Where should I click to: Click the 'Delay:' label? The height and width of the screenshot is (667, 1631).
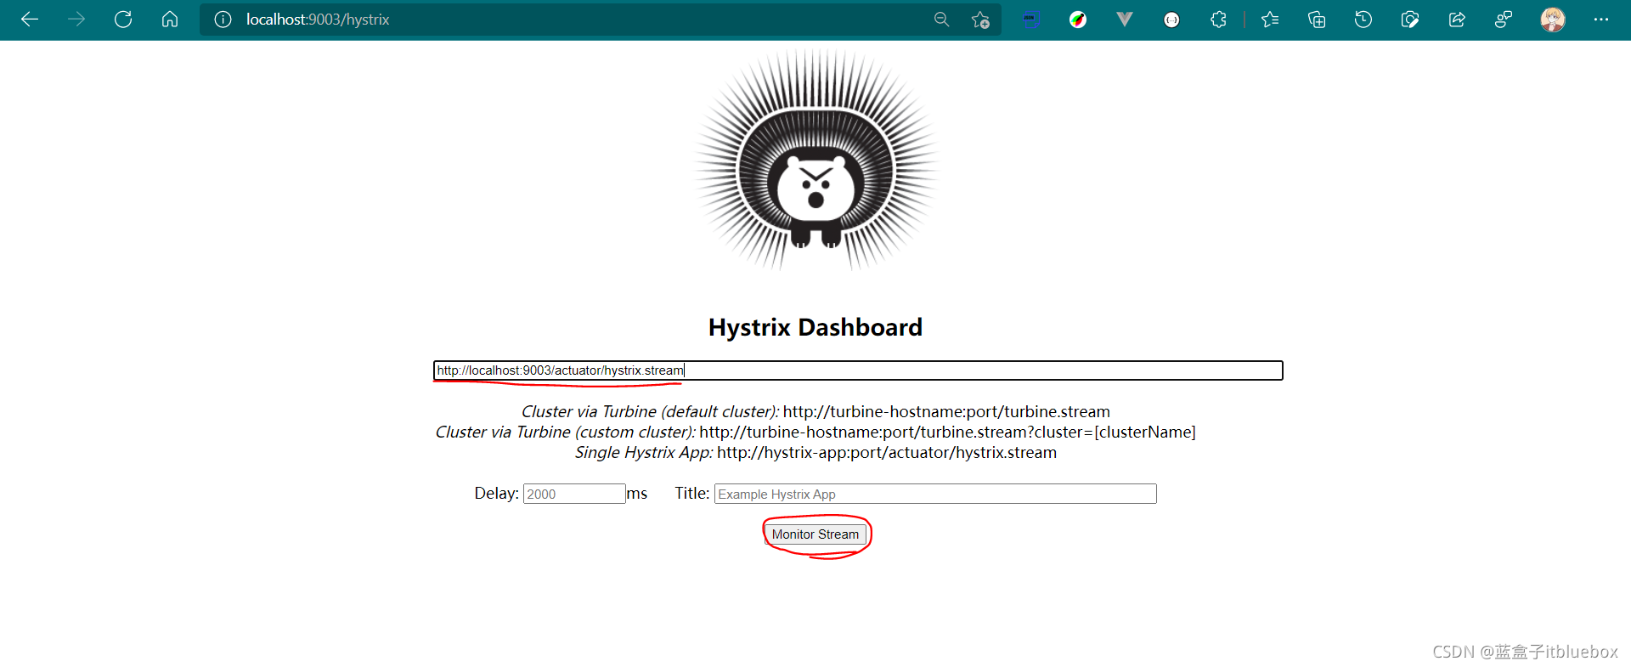[x=496, y=493]
